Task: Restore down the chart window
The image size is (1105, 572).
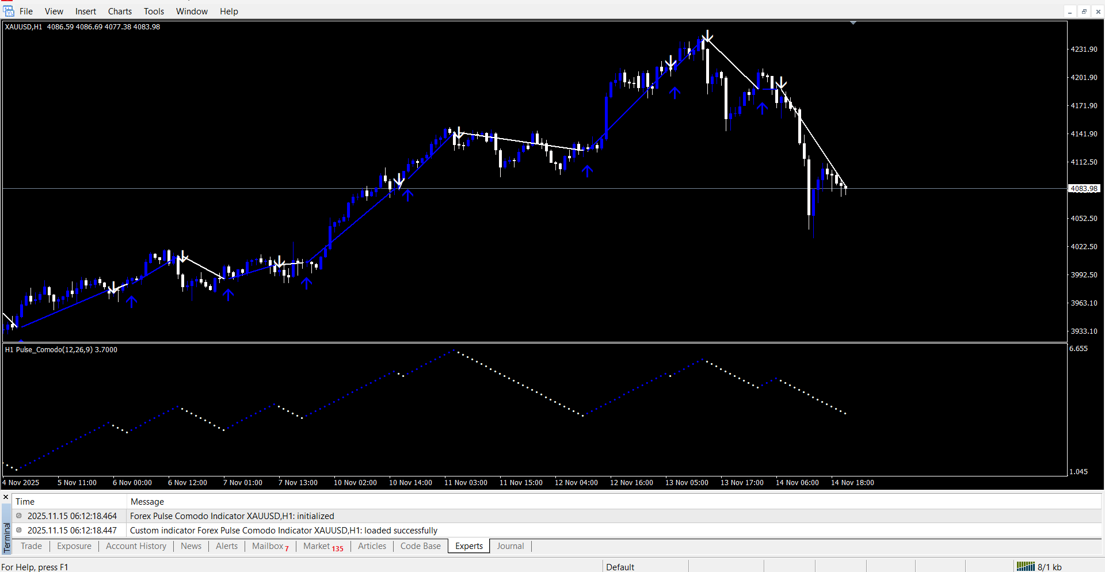Action: [x=1084, y=12]
